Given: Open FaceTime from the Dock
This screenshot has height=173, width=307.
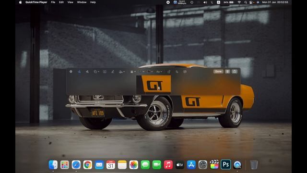Looking at the screenshot, I should pos(157,164).
